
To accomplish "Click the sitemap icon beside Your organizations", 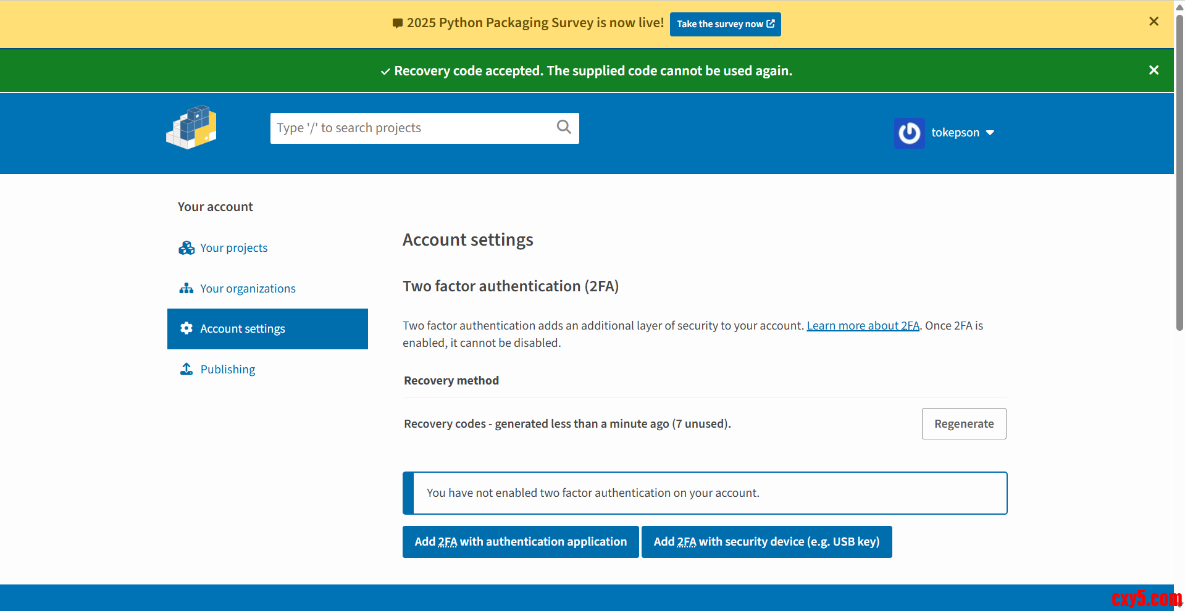I will coord(186,288).
